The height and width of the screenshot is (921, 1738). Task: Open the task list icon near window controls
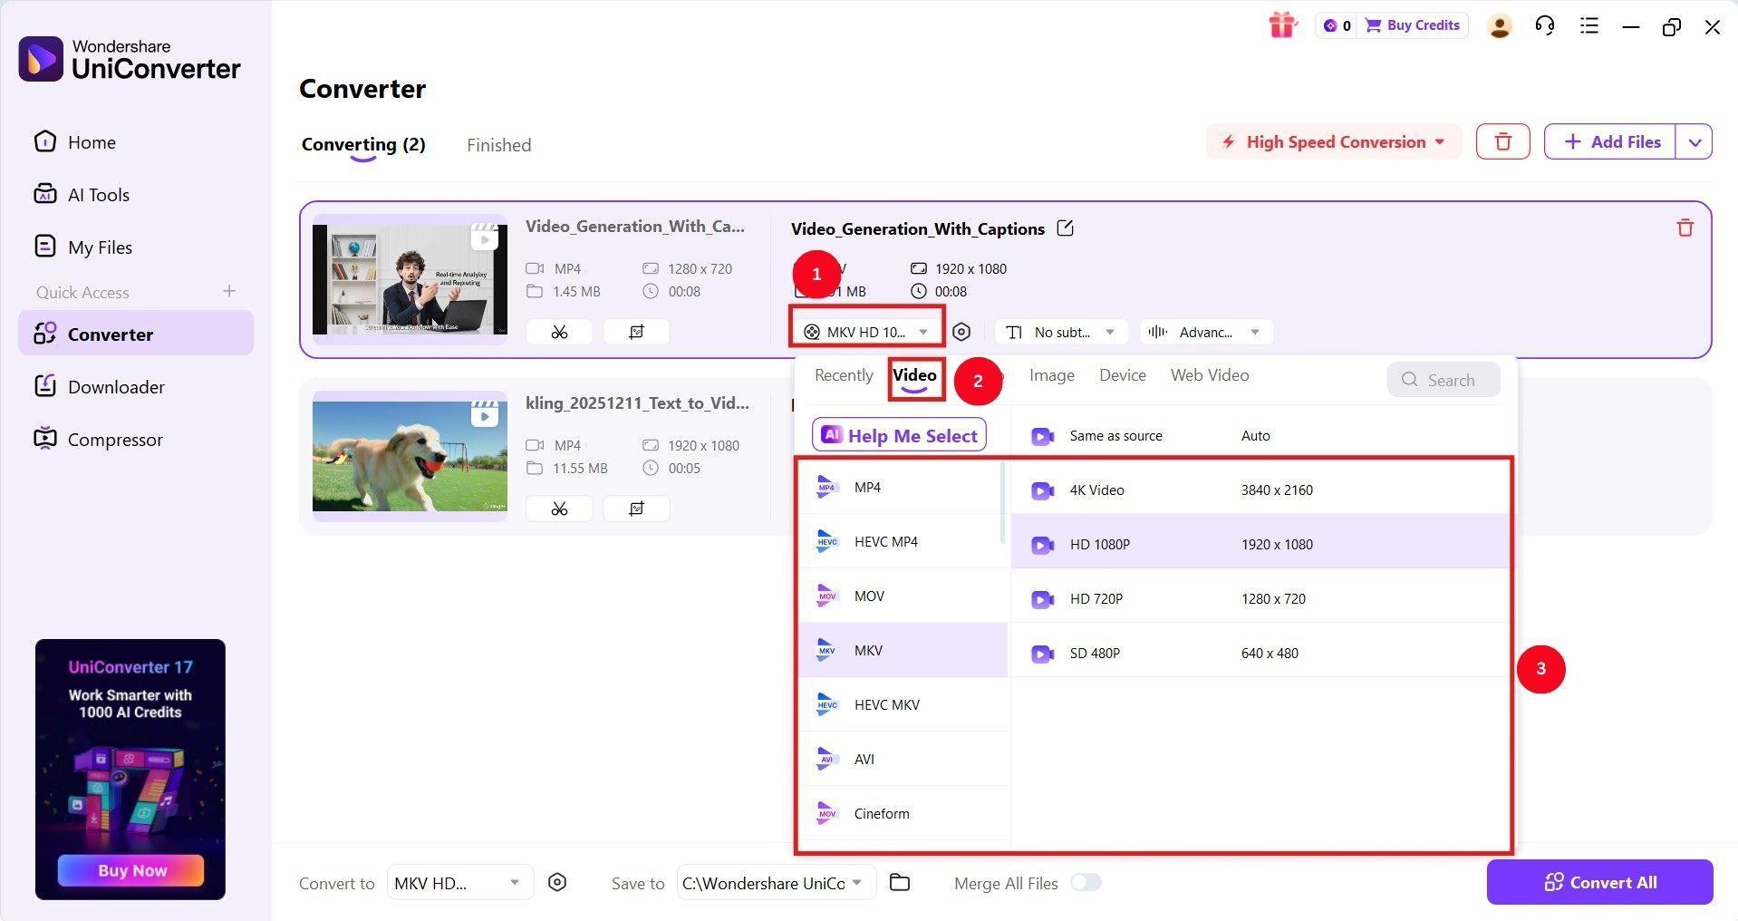[1588, 25]
